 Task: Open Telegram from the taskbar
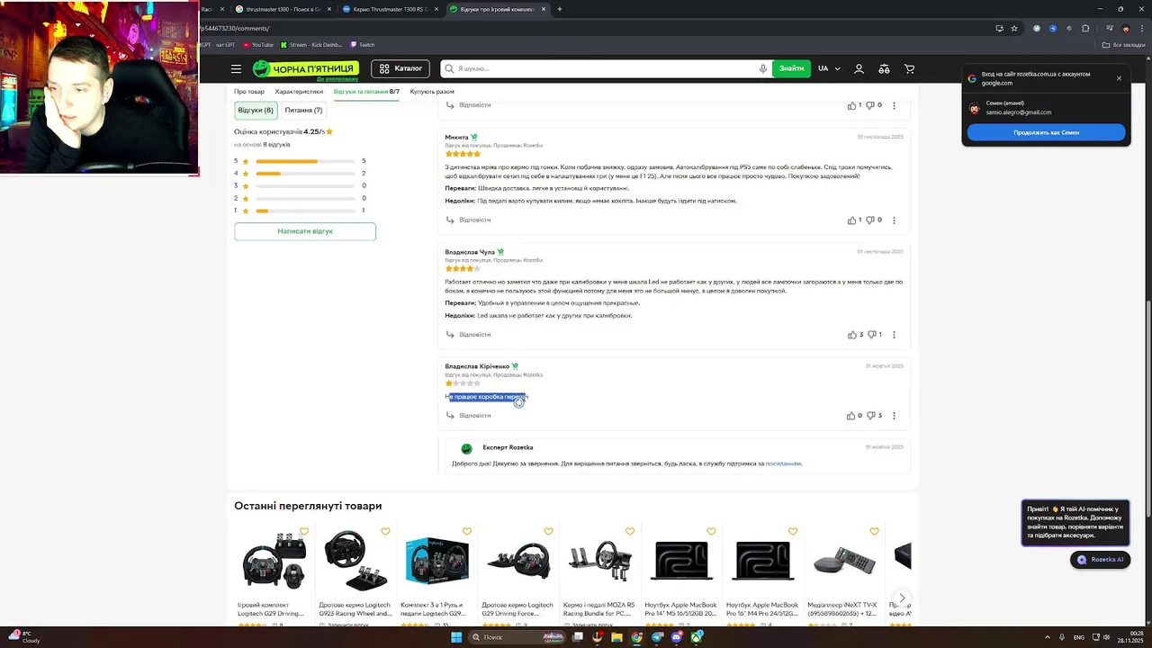pos(657,637)
